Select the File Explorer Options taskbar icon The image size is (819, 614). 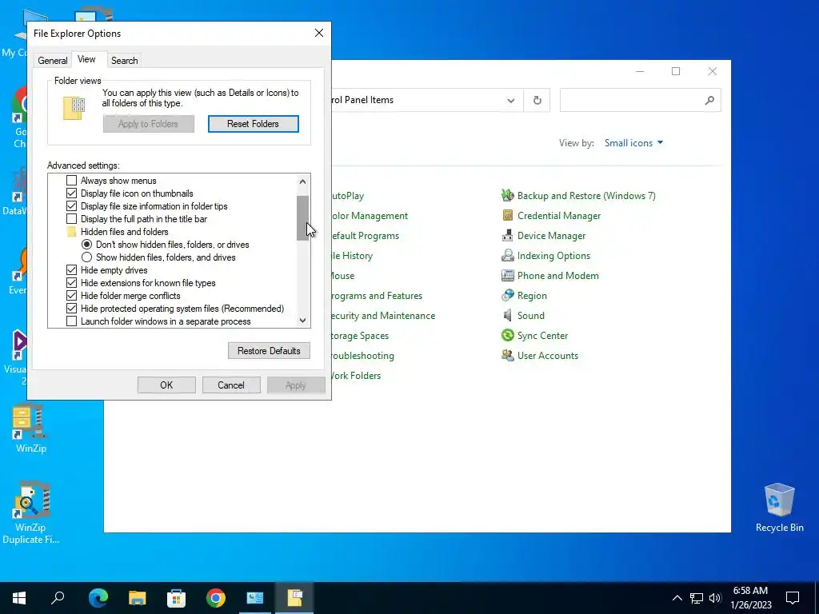coord(294,598)
